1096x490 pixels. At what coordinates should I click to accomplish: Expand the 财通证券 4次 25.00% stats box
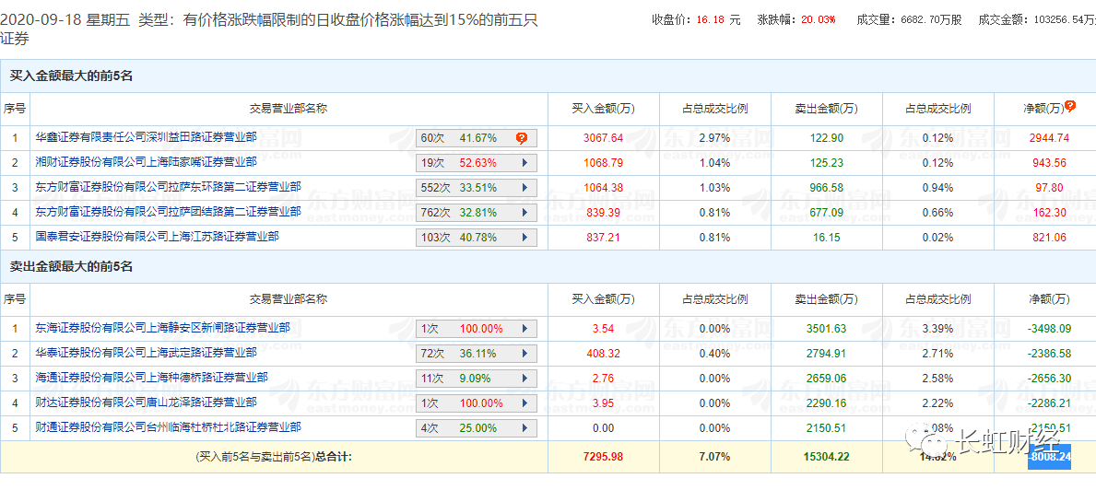[x=476, y=428]
